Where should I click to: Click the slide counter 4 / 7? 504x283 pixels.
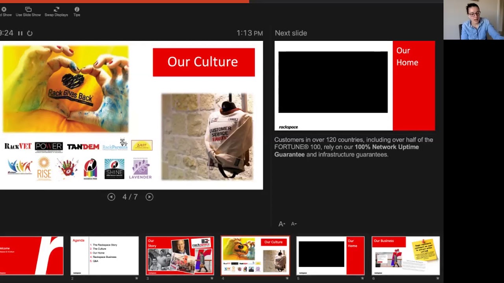(130, 197)
